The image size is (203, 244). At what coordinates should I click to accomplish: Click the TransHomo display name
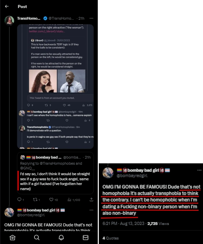click(28, 18)
